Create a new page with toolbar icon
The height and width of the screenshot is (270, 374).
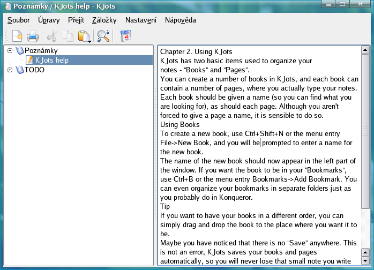click(x=17, y=36)
